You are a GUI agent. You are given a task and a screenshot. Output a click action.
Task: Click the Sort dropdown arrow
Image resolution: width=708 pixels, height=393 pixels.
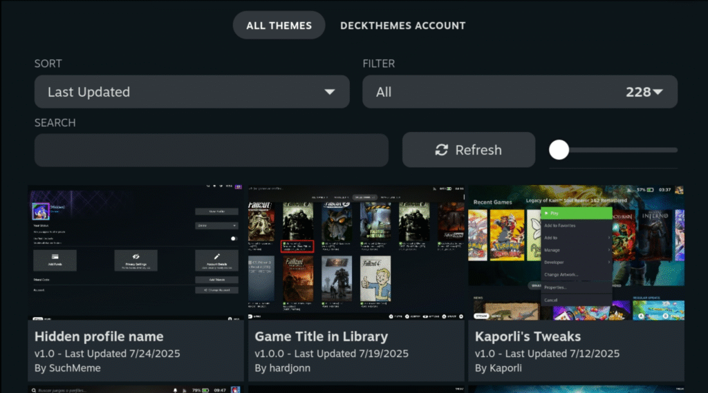click(330, 92)
